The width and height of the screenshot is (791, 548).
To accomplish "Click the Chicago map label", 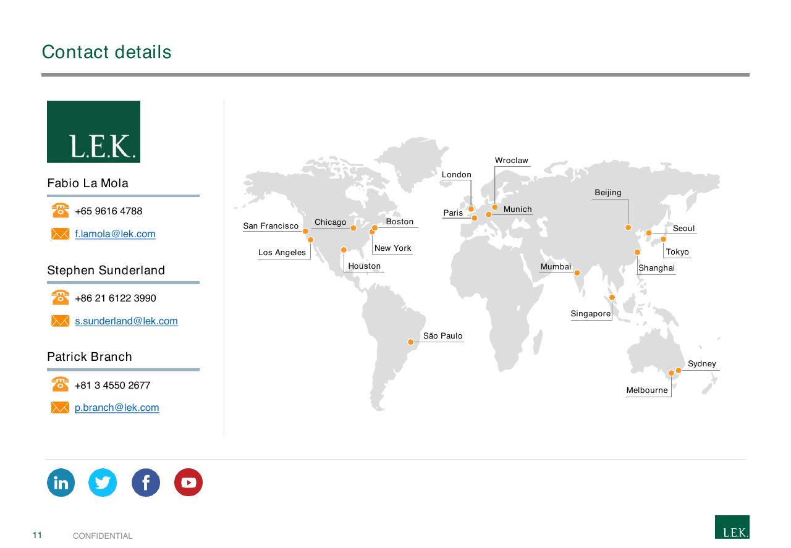I will pyautogui.click(x=331, y=222).
